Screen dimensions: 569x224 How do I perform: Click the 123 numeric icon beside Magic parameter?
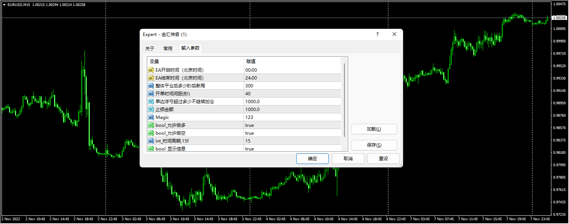click(x=151, y=117)
